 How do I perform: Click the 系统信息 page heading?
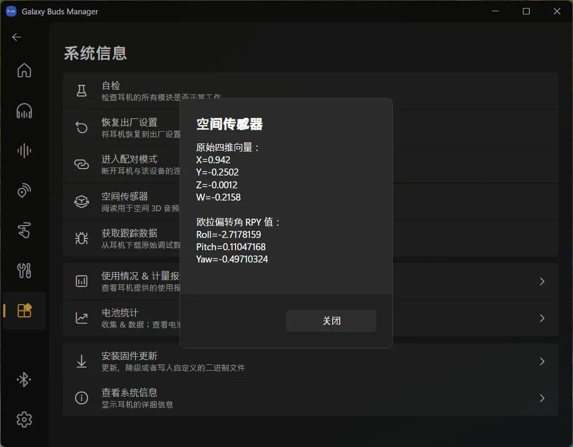coord(95,53)
